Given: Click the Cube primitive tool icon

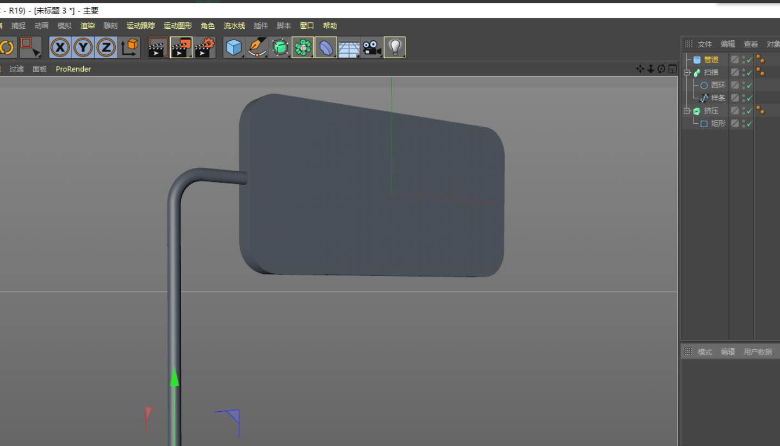Looking at the screenshot, I should tap(234, 48).
